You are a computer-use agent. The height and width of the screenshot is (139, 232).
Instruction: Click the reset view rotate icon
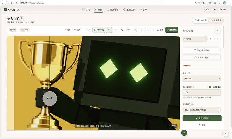tap(148, 30)
